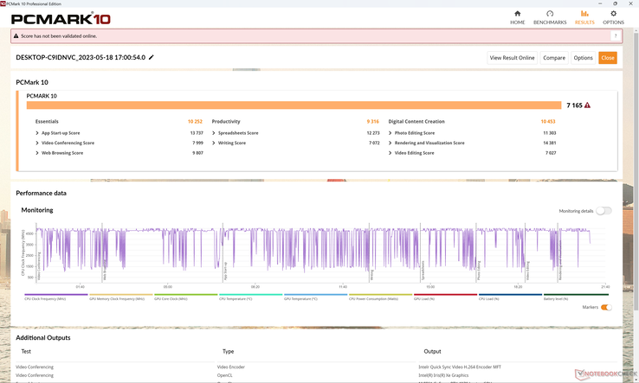Click warning triangle in validation banner
Image resolution: width=639 pixels, height=383 pixels.
click(16, 35)
